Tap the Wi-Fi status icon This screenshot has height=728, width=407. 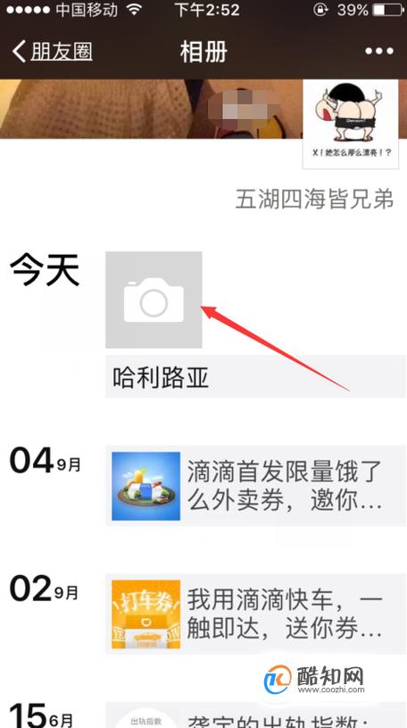(134, 10)
